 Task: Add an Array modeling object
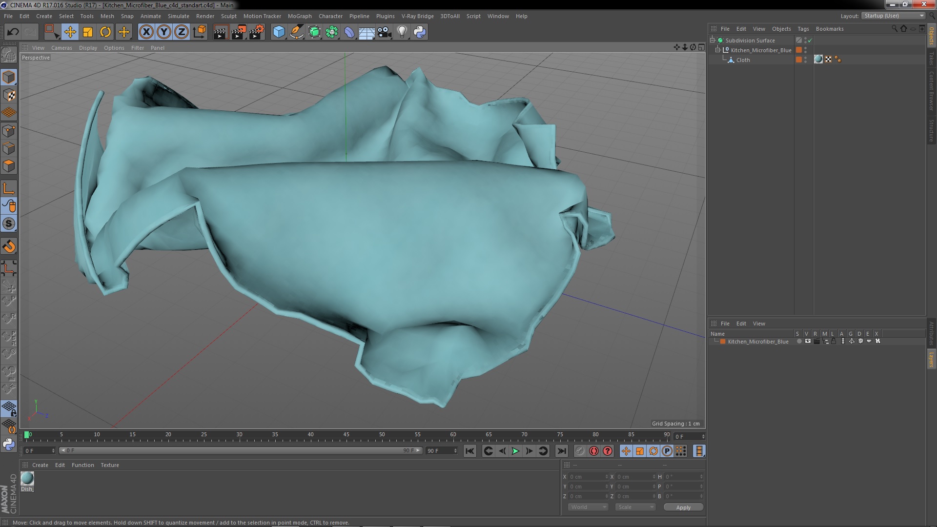coord(332,32)
